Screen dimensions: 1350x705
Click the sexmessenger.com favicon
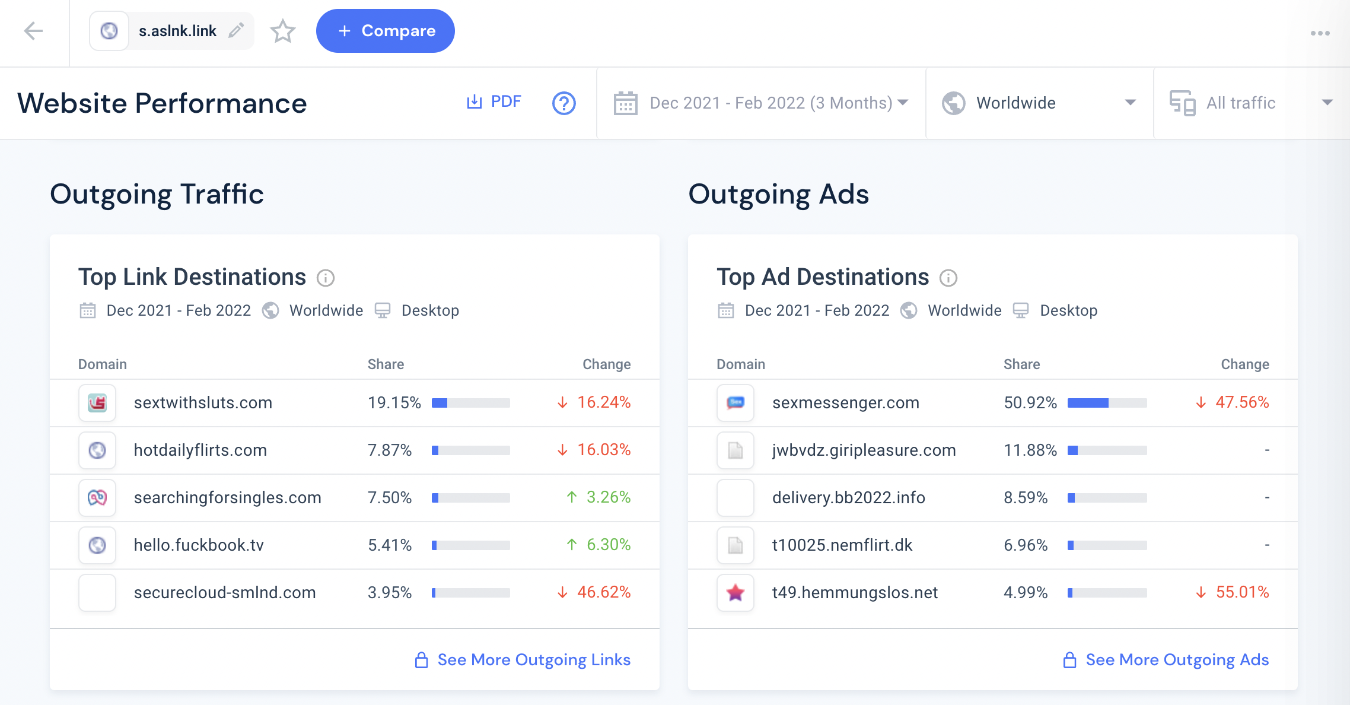click(736, 403)
